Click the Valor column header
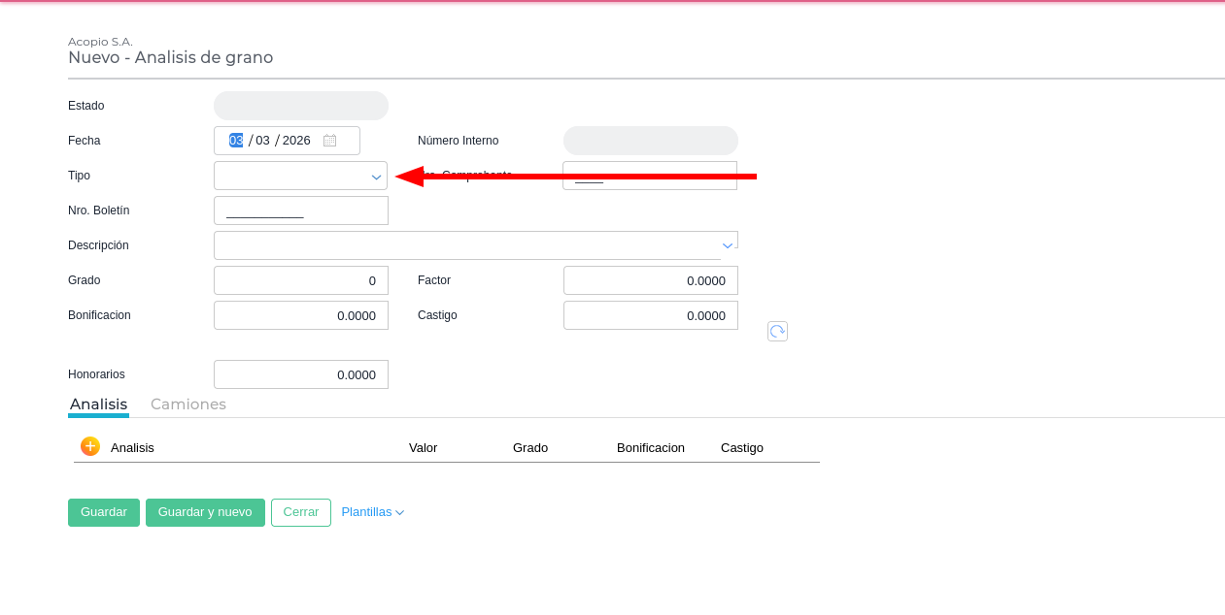 pyautogui.click(x=423, y=448)
